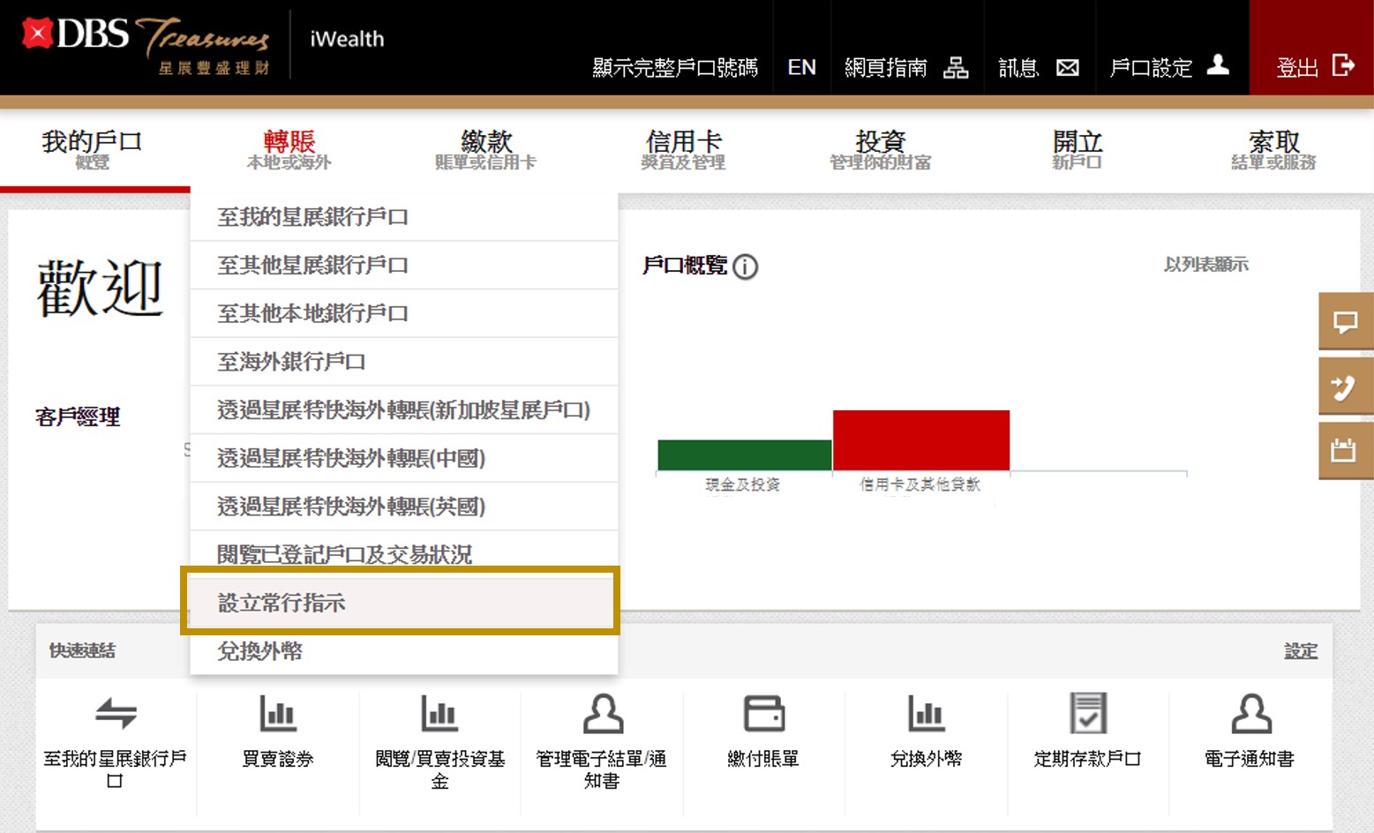The width and height of the screenshot is (1374, 833).
Task: Click the transfer arrows quick link icon
Action: (116, 714)
